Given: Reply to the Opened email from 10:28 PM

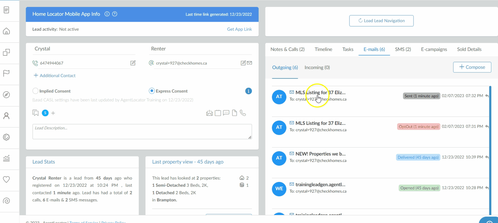Looking at the screenshot, I should [487, 188].
